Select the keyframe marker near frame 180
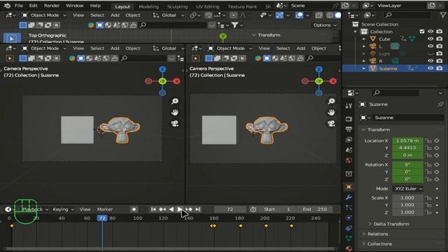Viewport: 448px width, 252px height. click(x=241, y=225)
